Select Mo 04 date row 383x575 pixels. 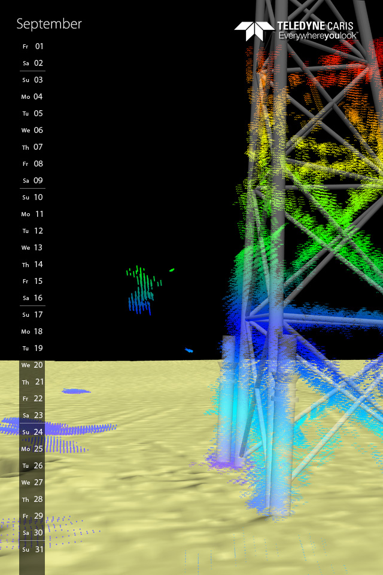32,96
